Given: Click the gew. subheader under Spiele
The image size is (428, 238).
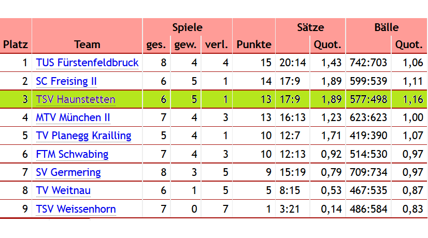Looking at the screenshot, I should [x=186, y=44].
